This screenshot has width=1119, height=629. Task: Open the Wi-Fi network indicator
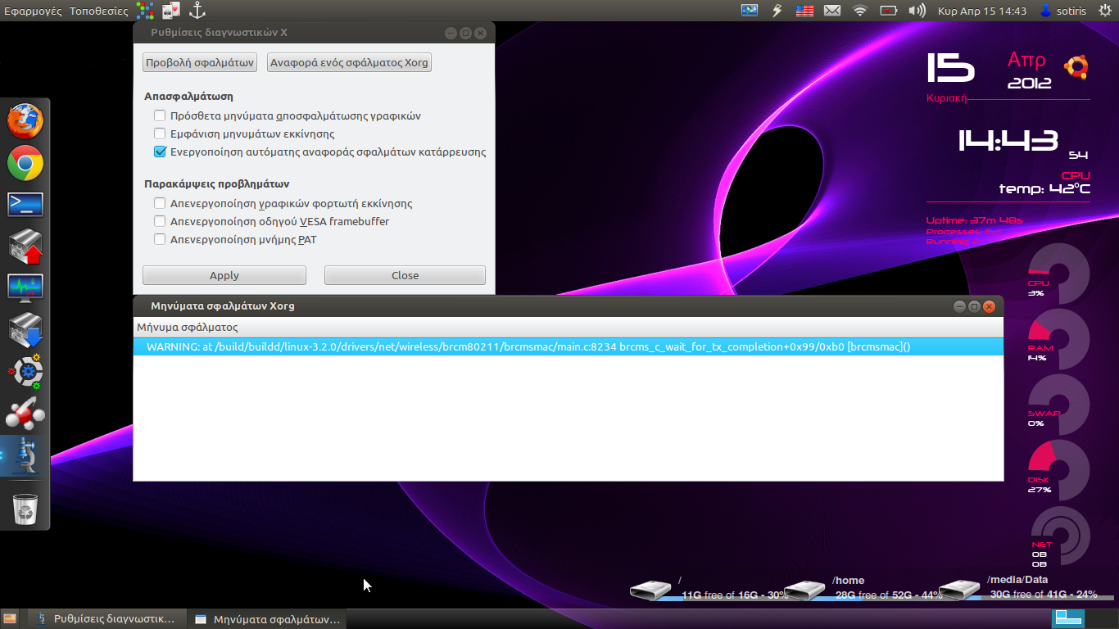[x=859, y=11]
